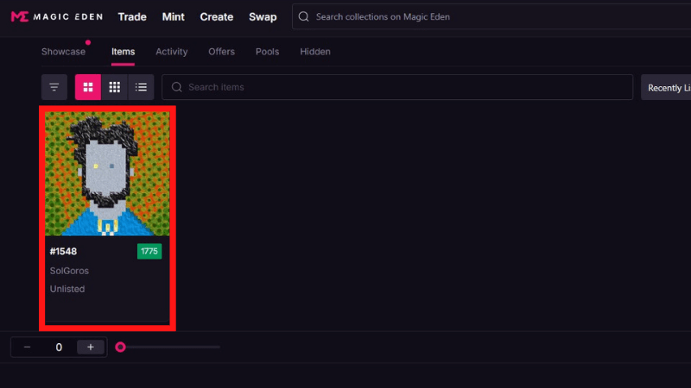Image resolution: width=691 pixels, height=388 pixels.
Task: Click the magnifier icon in collections search
Action: 304,16
